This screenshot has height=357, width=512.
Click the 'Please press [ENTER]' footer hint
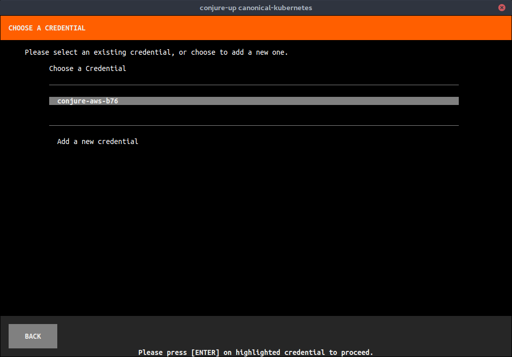tap(255, 352)
